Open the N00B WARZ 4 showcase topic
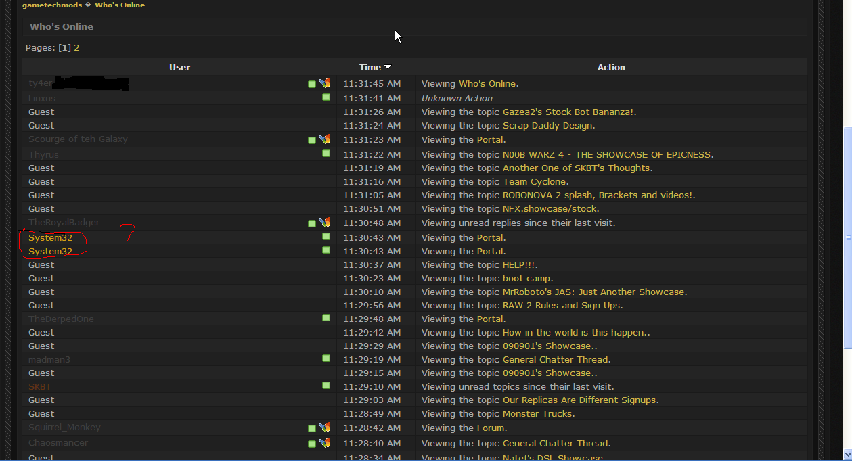Viewport: 852px width, 462px height. coord(606,155)
